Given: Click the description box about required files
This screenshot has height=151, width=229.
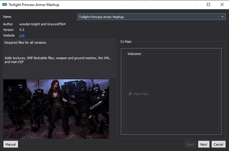Looking at the screenshot, I should (x=59, y=58).
